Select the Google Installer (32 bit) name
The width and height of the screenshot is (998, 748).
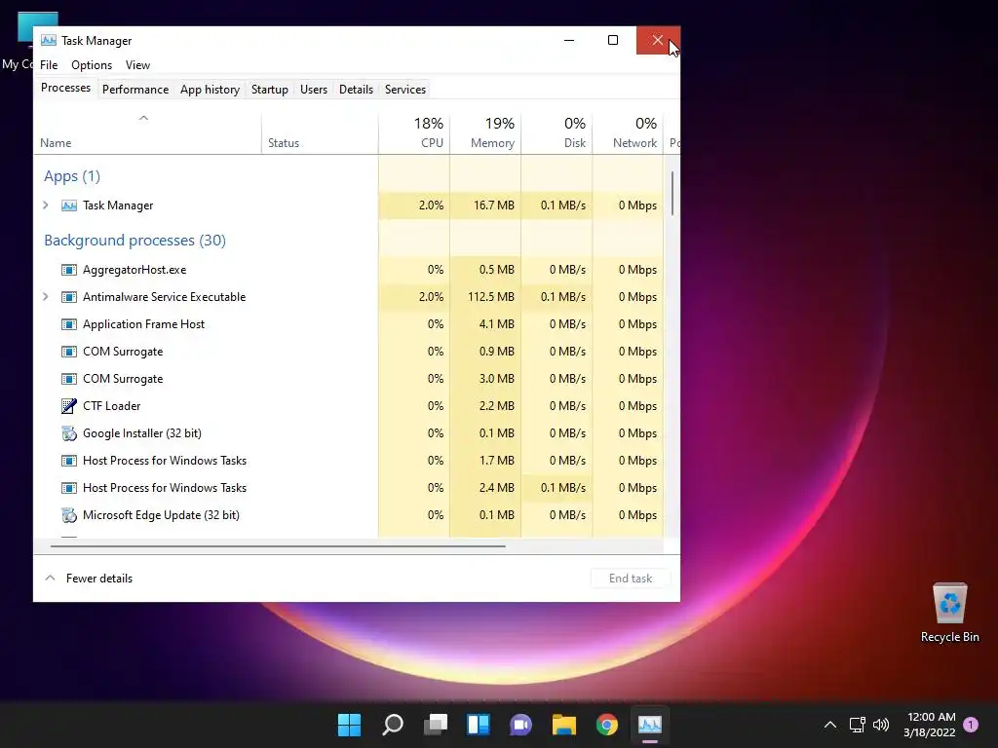(142, 433)
